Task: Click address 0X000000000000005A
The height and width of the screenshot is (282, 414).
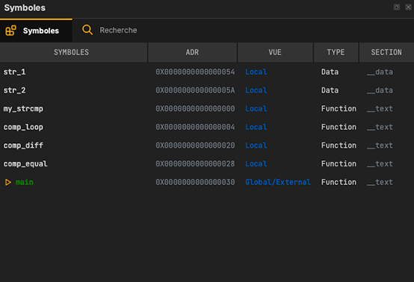Action: tap(195, 90)
